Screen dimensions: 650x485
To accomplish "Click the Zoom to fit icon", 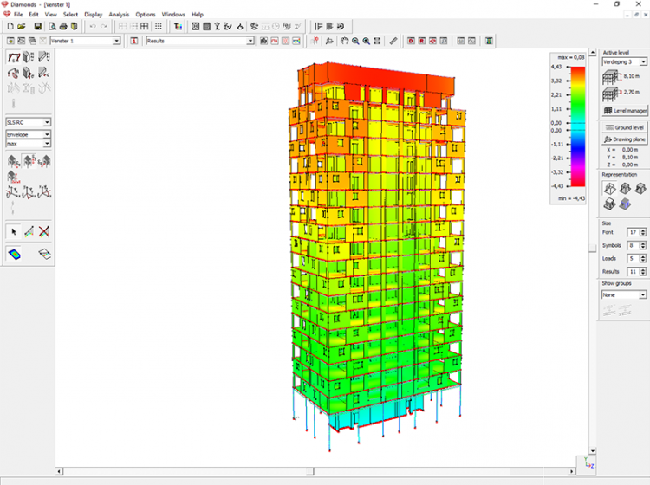I will (x=377, y=41).
